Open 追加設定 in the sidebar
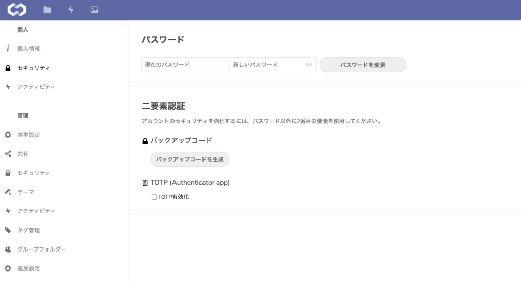 [28, 268]
